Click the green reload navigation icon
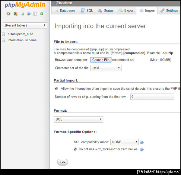181x175 pixels. (42, 14)
